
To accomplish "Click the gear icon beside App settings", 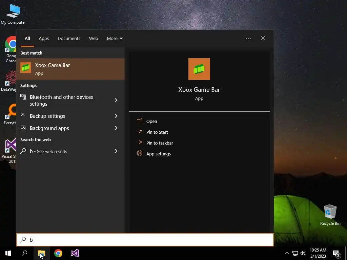I will 139,153.
